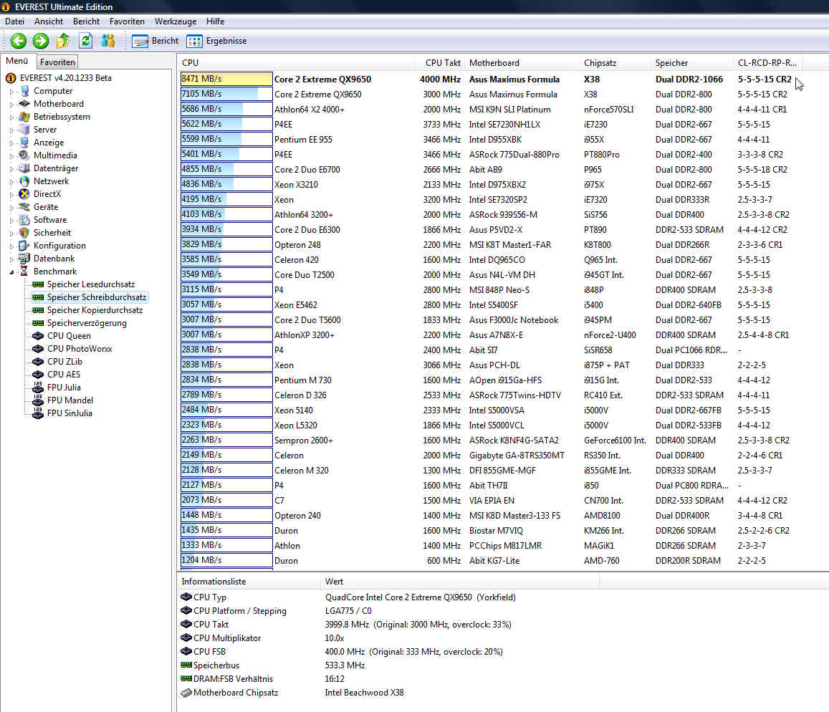The height and width of the screenshot is (712, 829).
Task: Click the CPU AES chip icon
Action: point(37,374)
